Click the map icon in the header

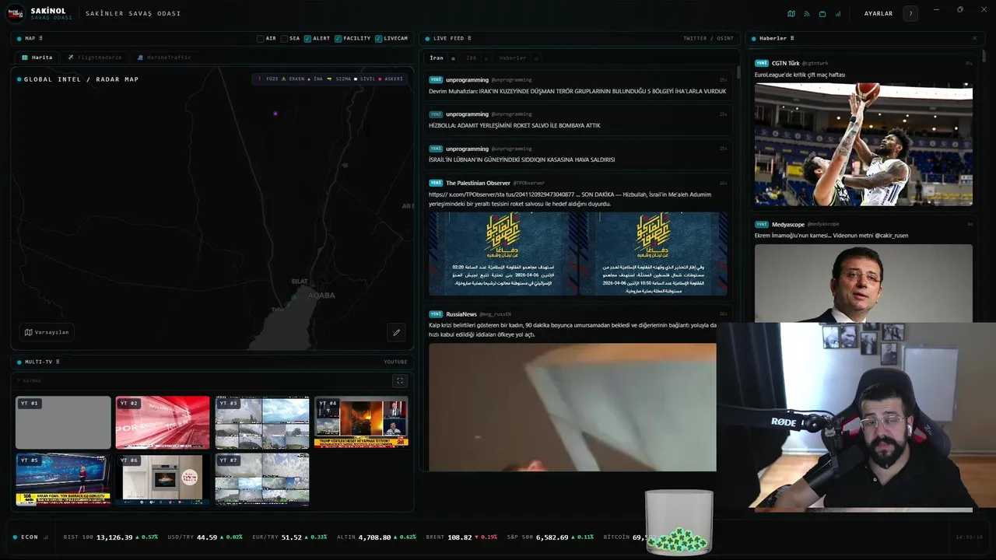click(x=791, y=13)
